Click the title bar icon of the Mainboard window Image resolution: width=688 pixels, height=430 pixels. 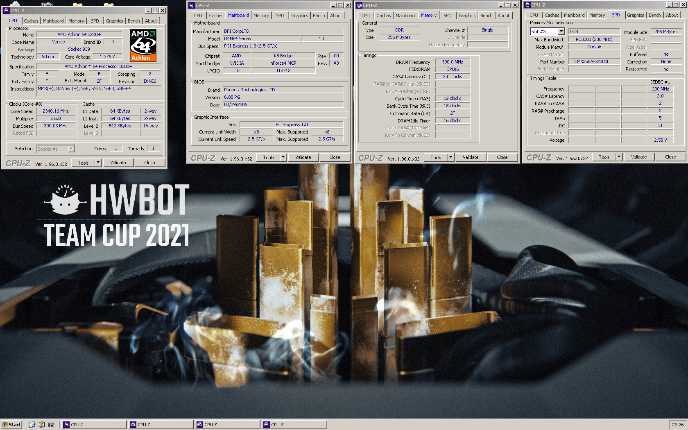pos(191,5)
